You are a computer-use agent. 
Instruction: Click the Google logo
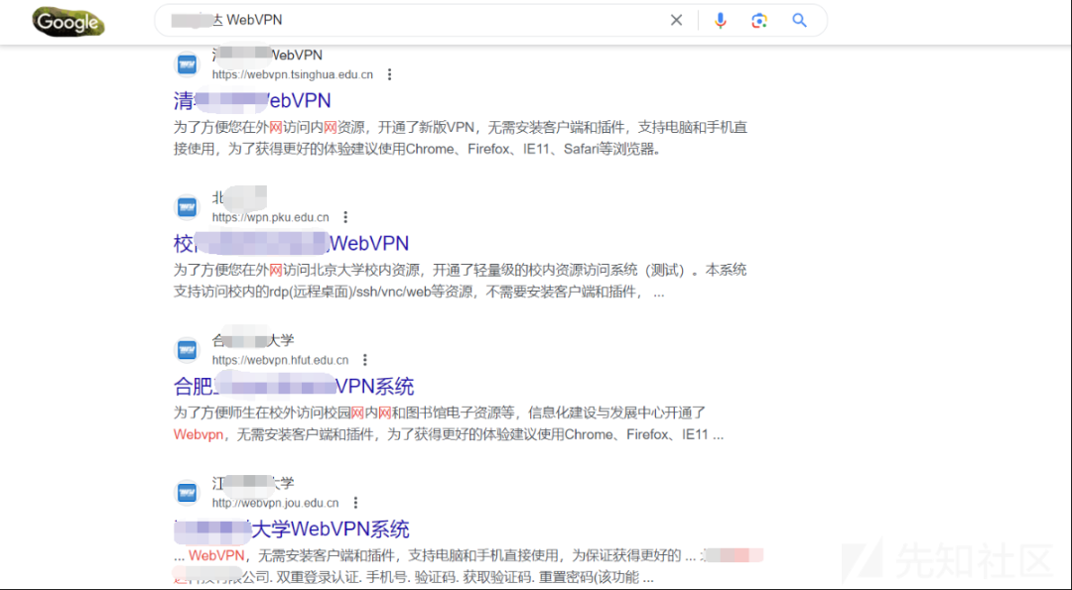(x=68, y=22)
